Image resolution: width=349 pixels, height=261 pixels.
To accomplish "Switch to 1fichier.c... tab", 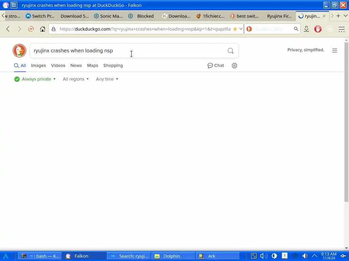I will point(211,16).
